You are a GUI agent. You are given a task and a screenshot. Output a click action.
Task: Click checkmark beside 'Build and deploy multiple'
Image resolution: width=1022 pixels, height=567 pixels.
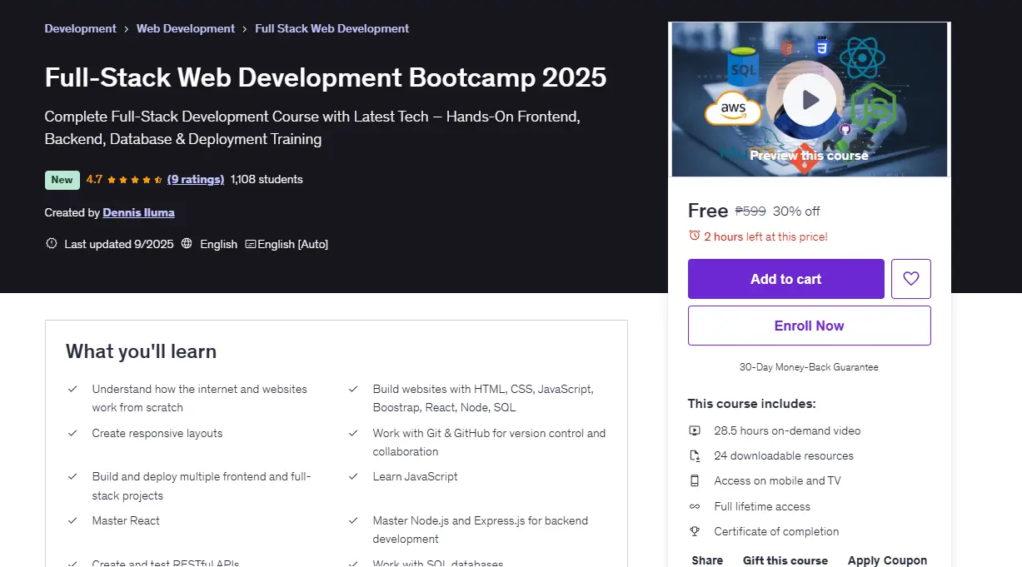[x=72, y=476]
